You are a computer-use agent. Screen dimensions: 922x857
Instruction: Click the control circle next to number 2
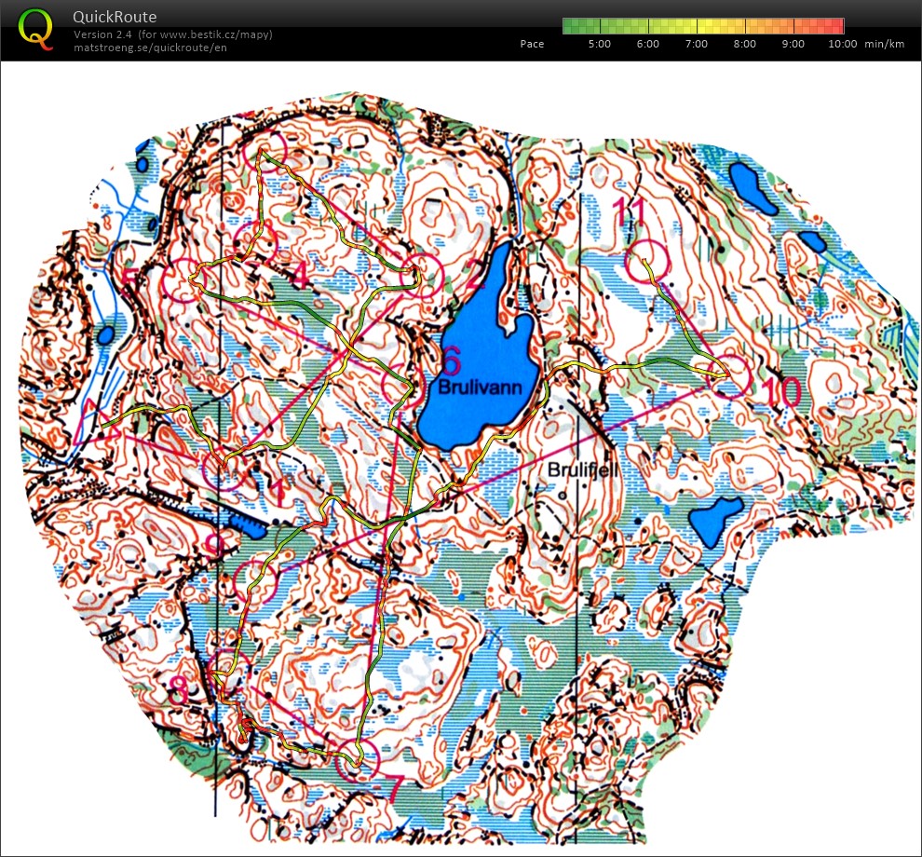421,276
